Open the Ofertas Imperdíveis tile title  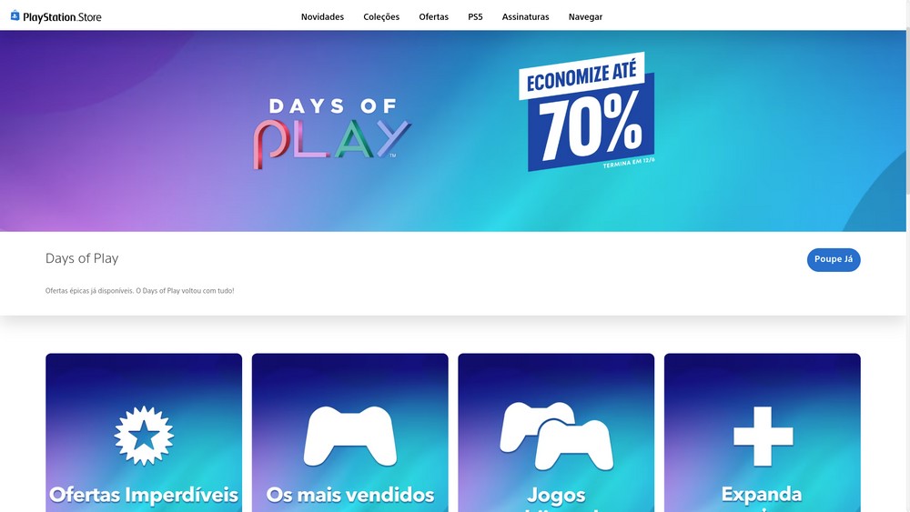point(144,495)
